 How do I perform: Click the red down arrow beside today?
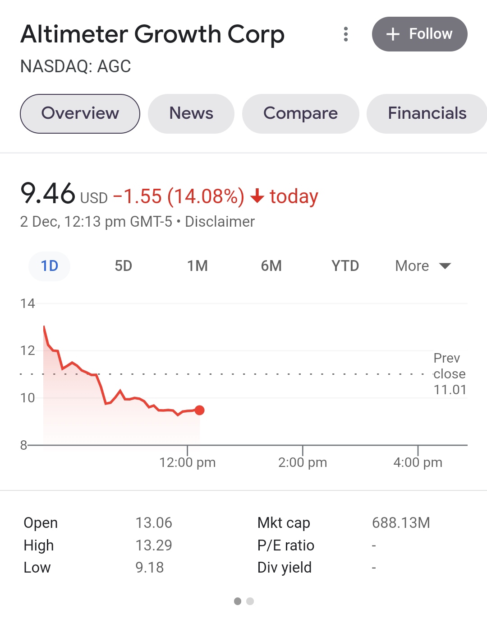pos(257,196)
